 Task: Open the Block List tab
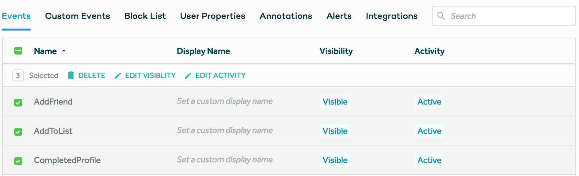[x=145, y=16]
